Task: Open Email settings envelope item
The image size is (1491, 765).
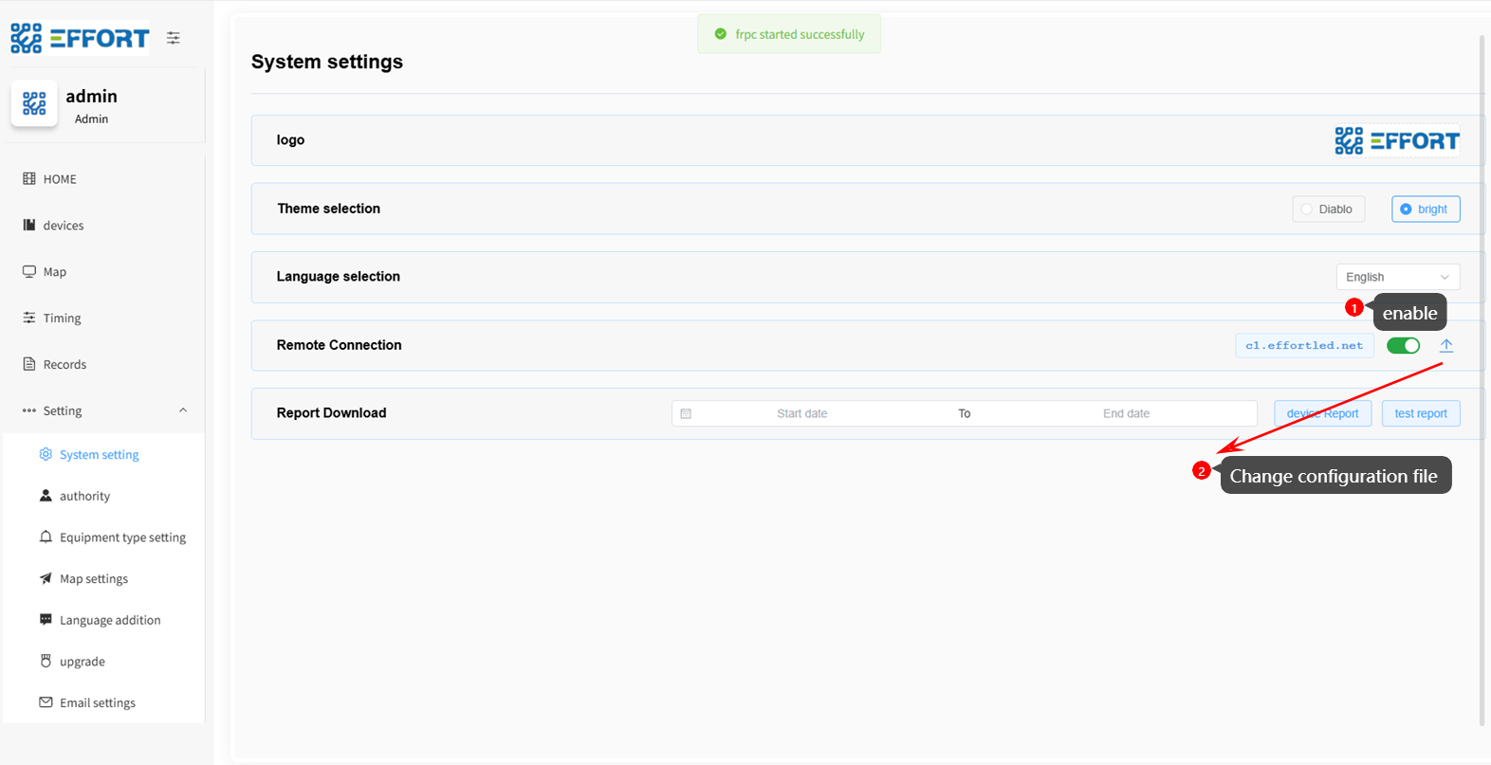Action: [x=97, y=702]
